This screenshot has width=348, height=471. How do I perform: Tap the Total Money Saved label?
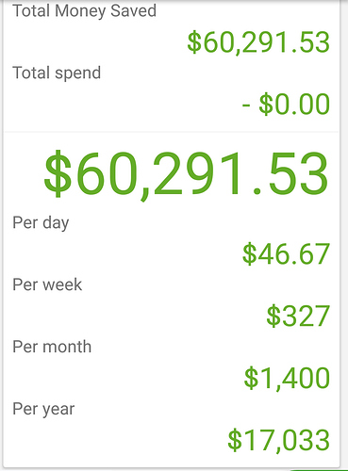click(84, 11)
